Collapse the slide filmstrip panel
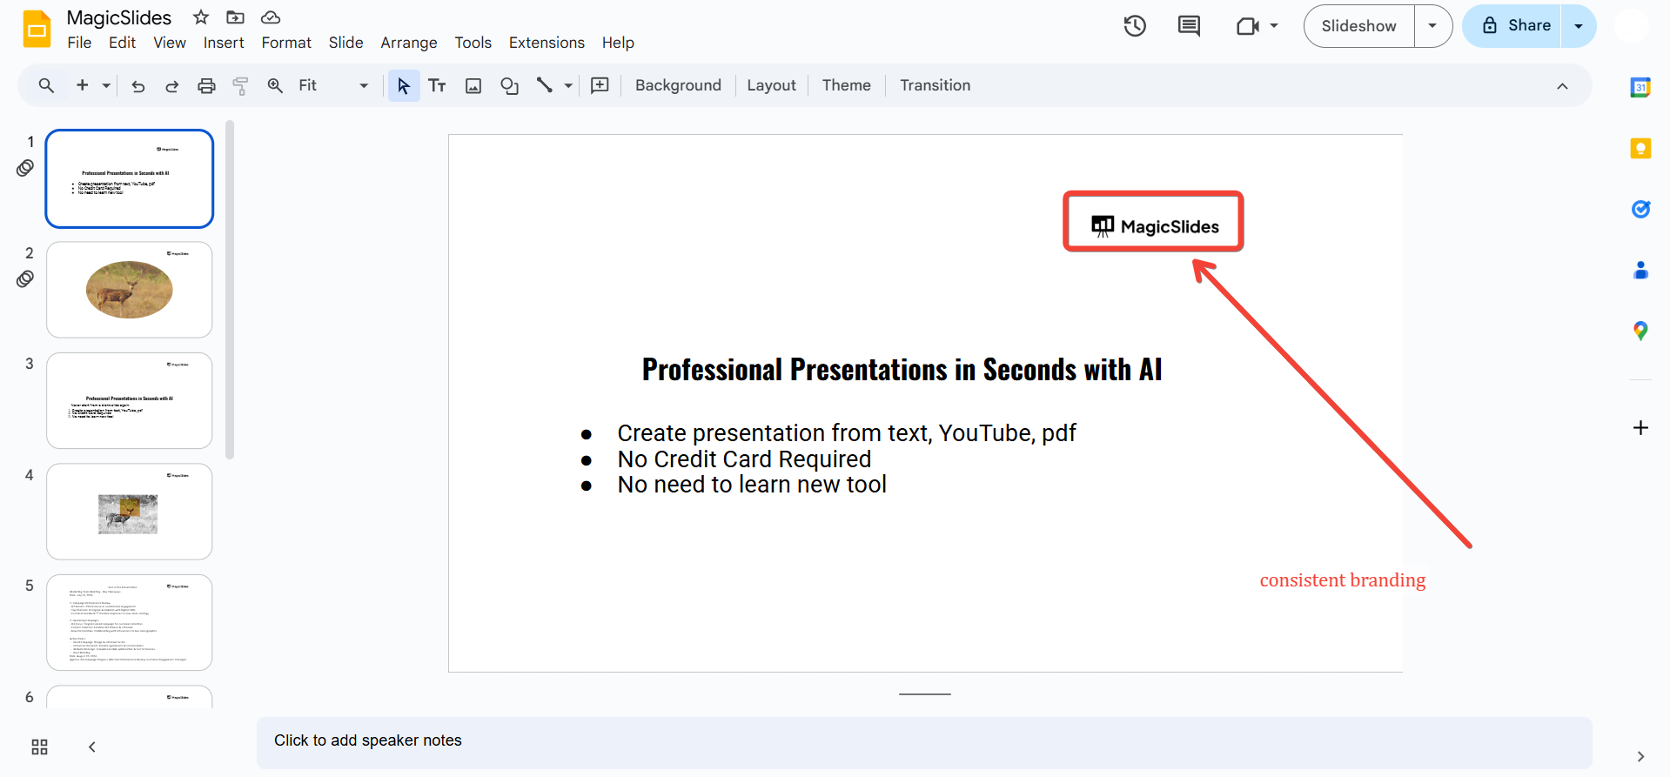The height and width of the screenshot is (777, 1670). coord(92,747)
